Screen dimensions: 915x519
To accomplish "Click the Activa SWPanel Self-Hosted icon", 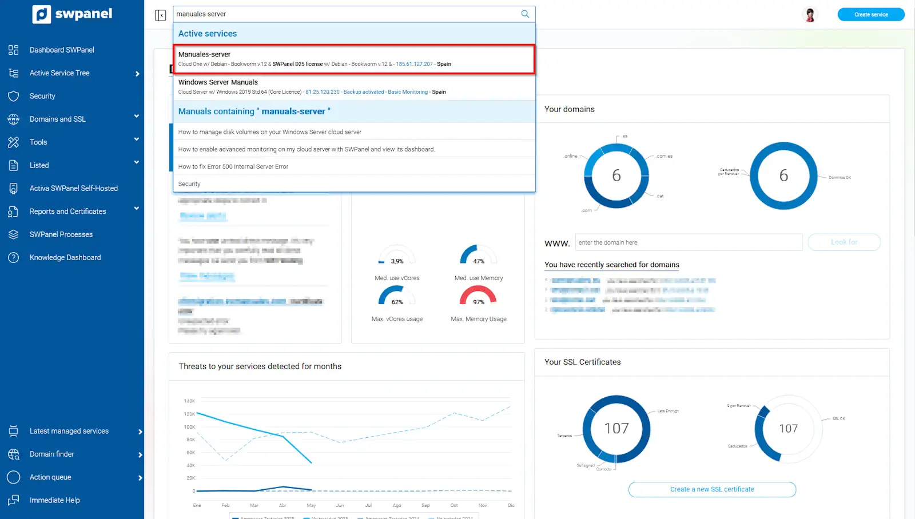I will 14,188.
